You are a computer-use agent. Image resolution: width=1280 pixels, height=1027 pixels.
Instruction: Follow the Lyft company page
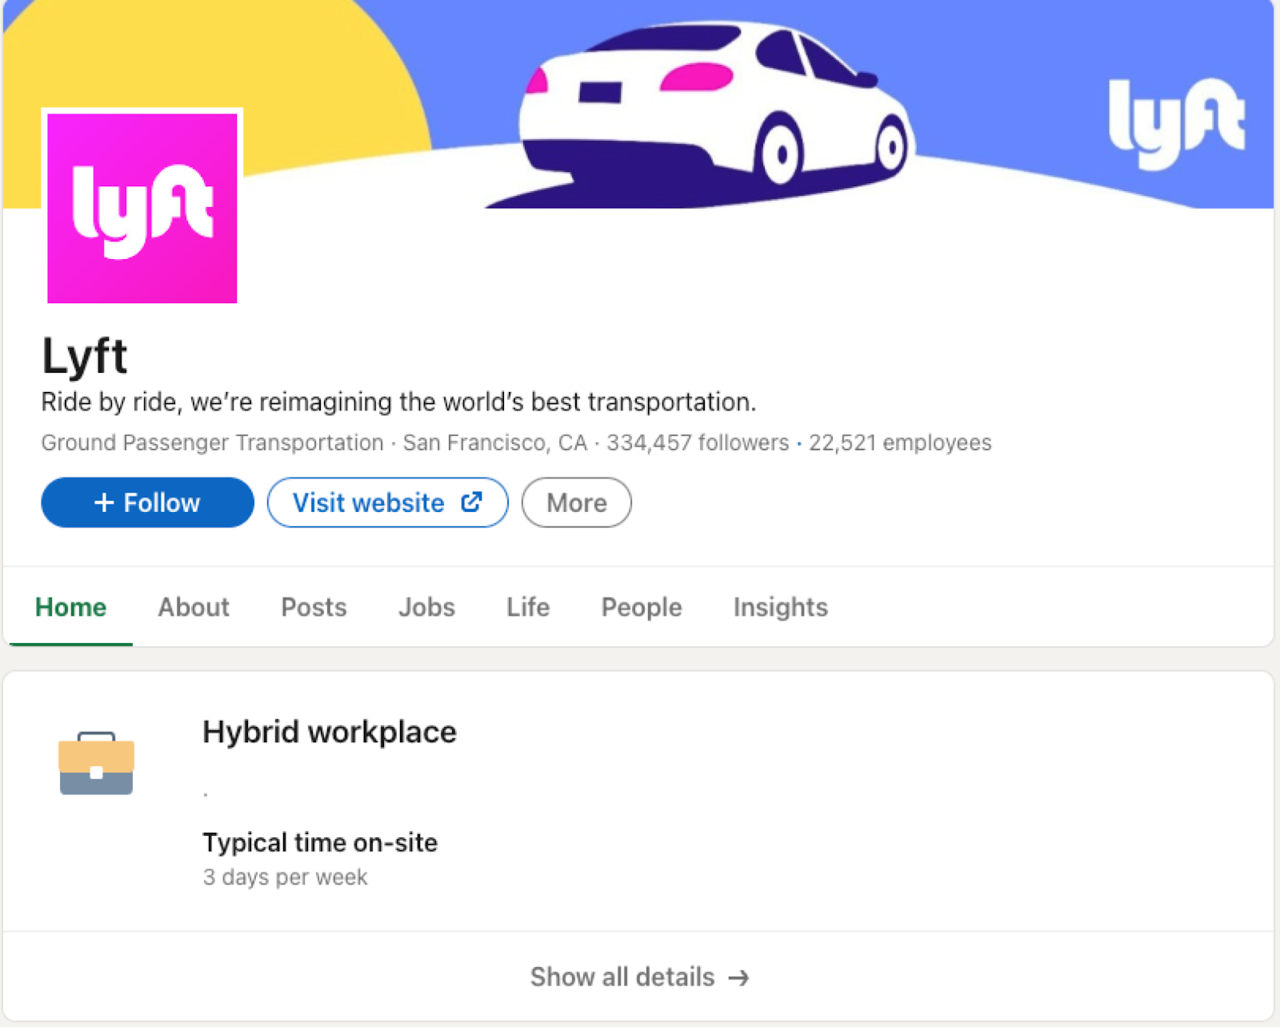pos(147,502)
